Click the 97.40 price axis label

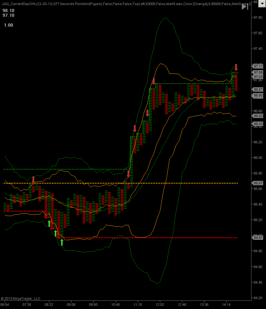pos(258,49)
